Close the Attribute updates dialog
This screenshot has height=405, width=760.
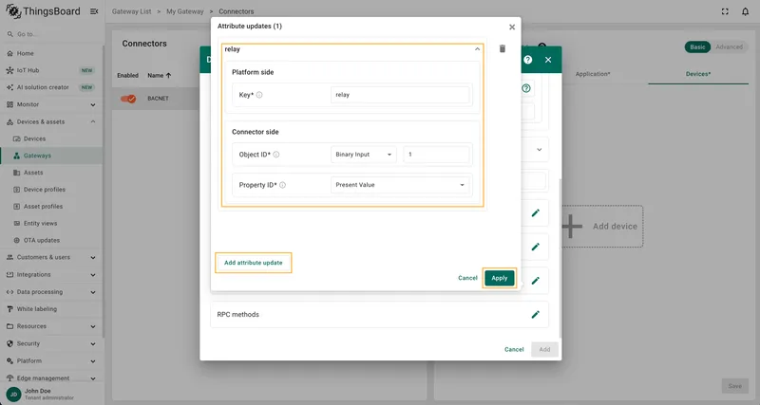pos(512,28)
